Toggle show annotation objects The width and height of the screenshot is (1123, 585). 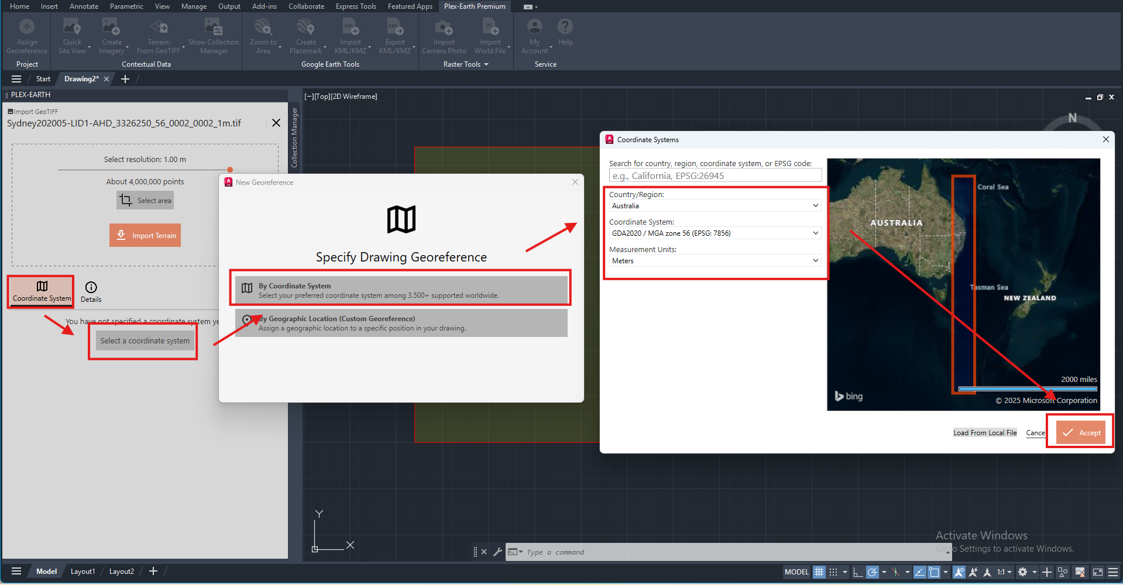coord(959,572)
